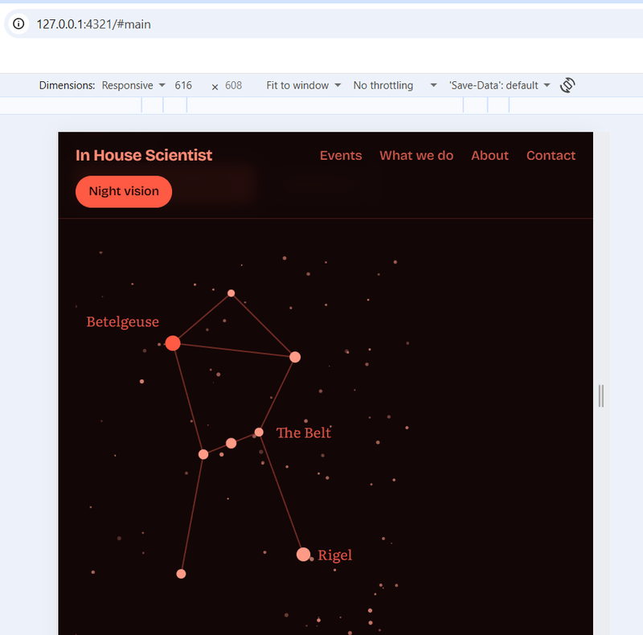Image resolution: width=643 pixels, height=635 pixels.
Task: Open the In House Scientist home link
Action: [x=144, y=155]
